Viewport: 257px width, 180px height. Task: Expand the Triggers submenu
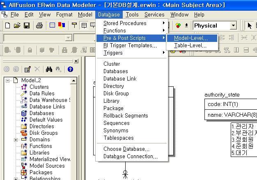[x=132, y=53]
